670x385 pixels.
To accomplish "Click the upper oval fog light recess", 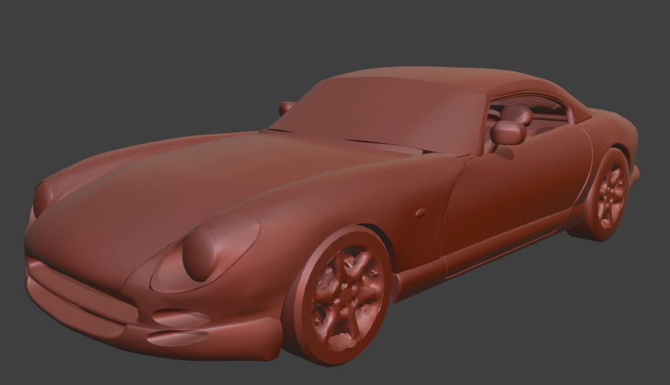I will coord(180,319).
